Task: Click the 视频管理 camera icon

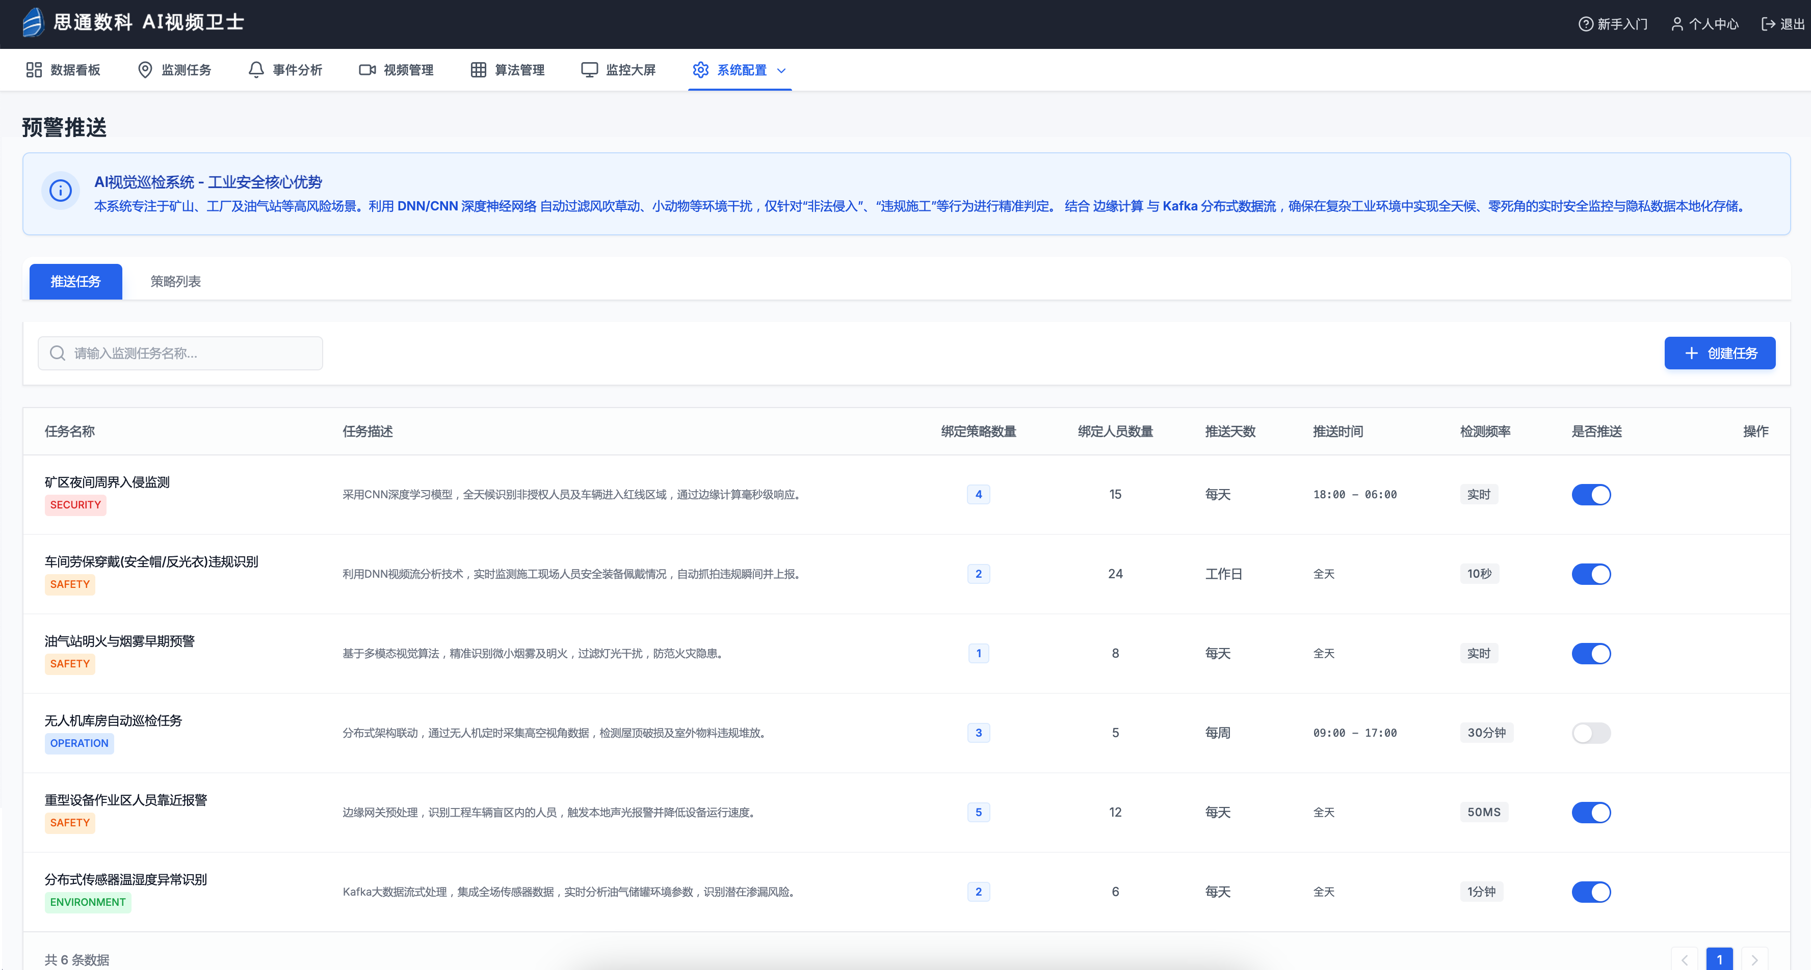Action: click(367, 70)
